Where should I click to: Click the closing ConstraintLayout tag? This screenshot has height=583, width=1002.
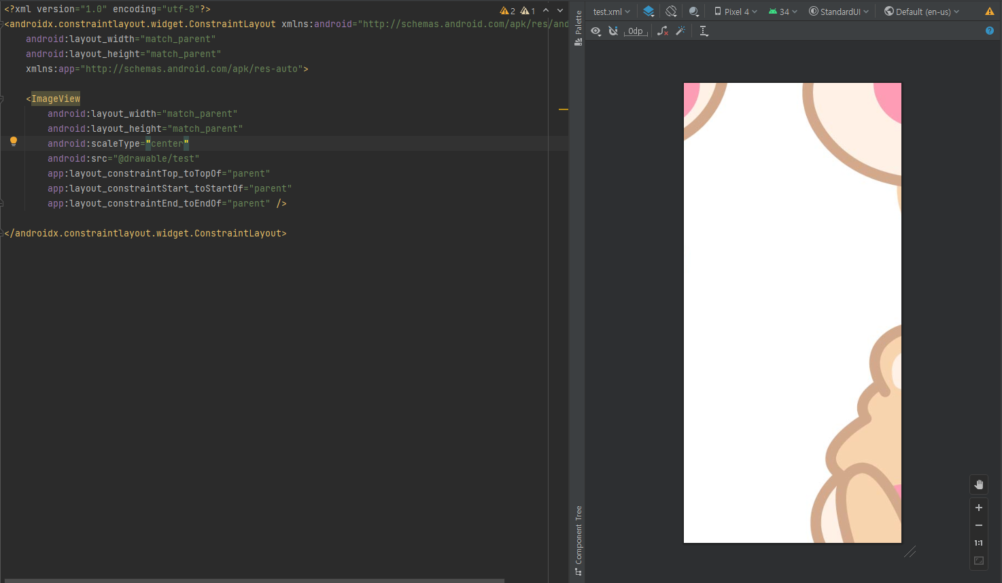[145, 233]
